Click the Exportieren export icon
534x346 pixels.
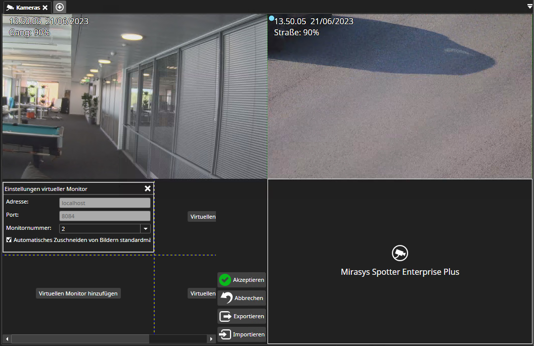tap(226, 316)
